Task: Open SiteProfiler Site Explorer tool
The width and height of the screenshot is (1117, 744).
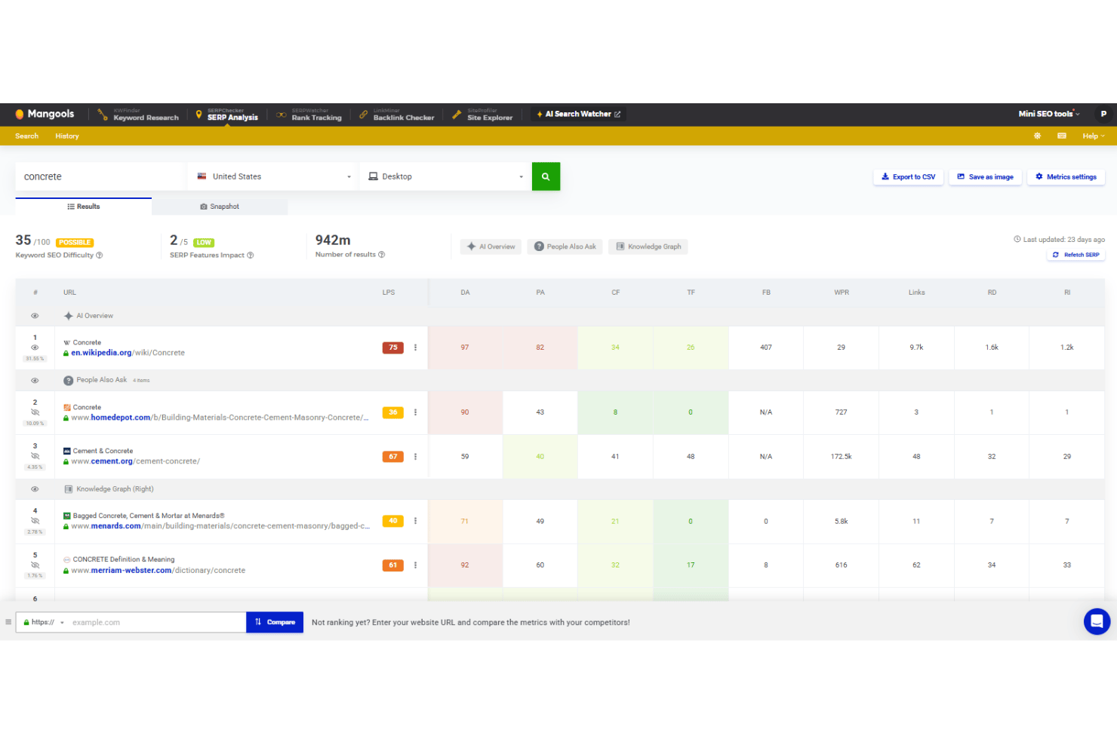Action: point(482,115)
